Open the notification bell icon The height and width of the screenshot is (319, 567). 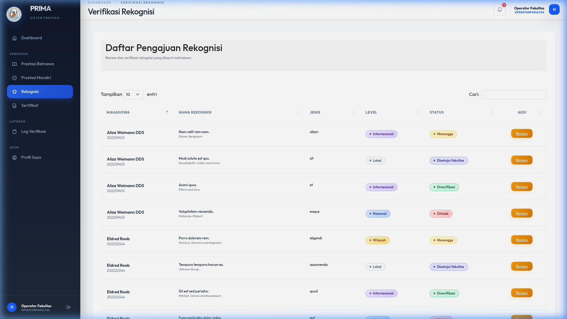coord(499,9)
